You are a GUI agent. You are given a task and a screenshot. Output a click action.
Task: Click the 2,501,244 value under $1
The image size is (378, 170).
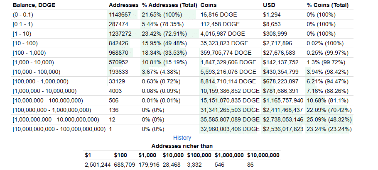click(98, 165)
